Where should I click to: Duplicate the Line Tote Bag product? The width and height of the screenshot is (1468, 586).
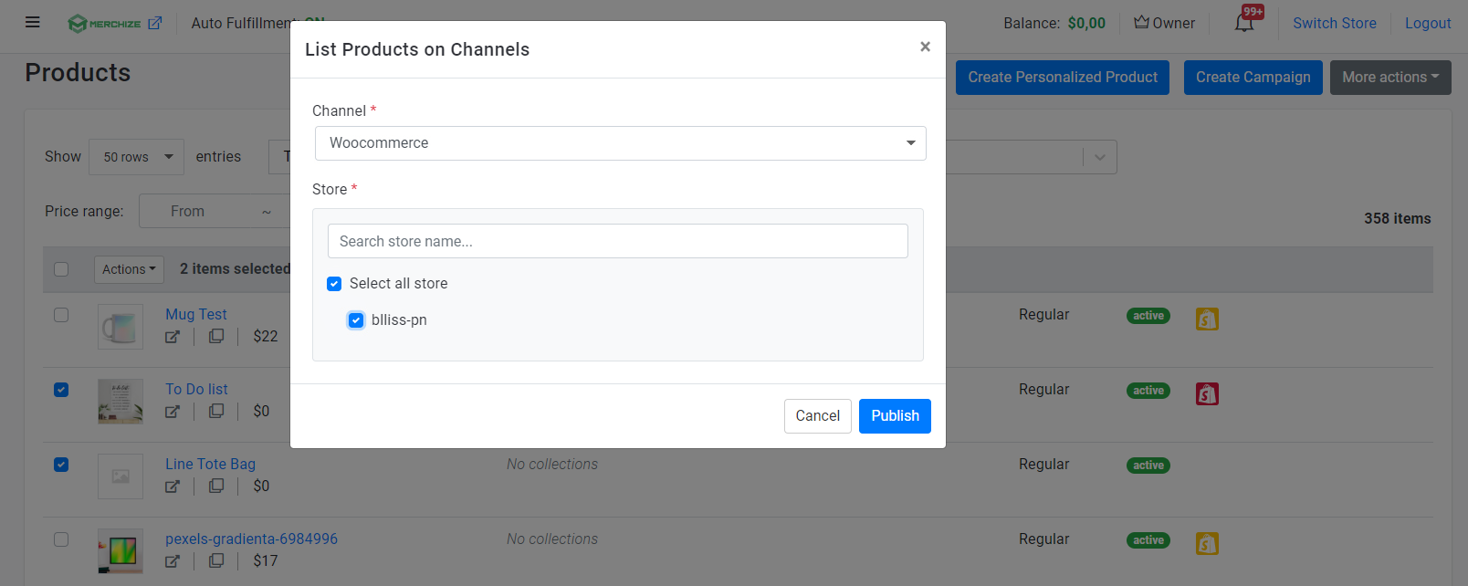pyautogui.click(x=216, y=486)
